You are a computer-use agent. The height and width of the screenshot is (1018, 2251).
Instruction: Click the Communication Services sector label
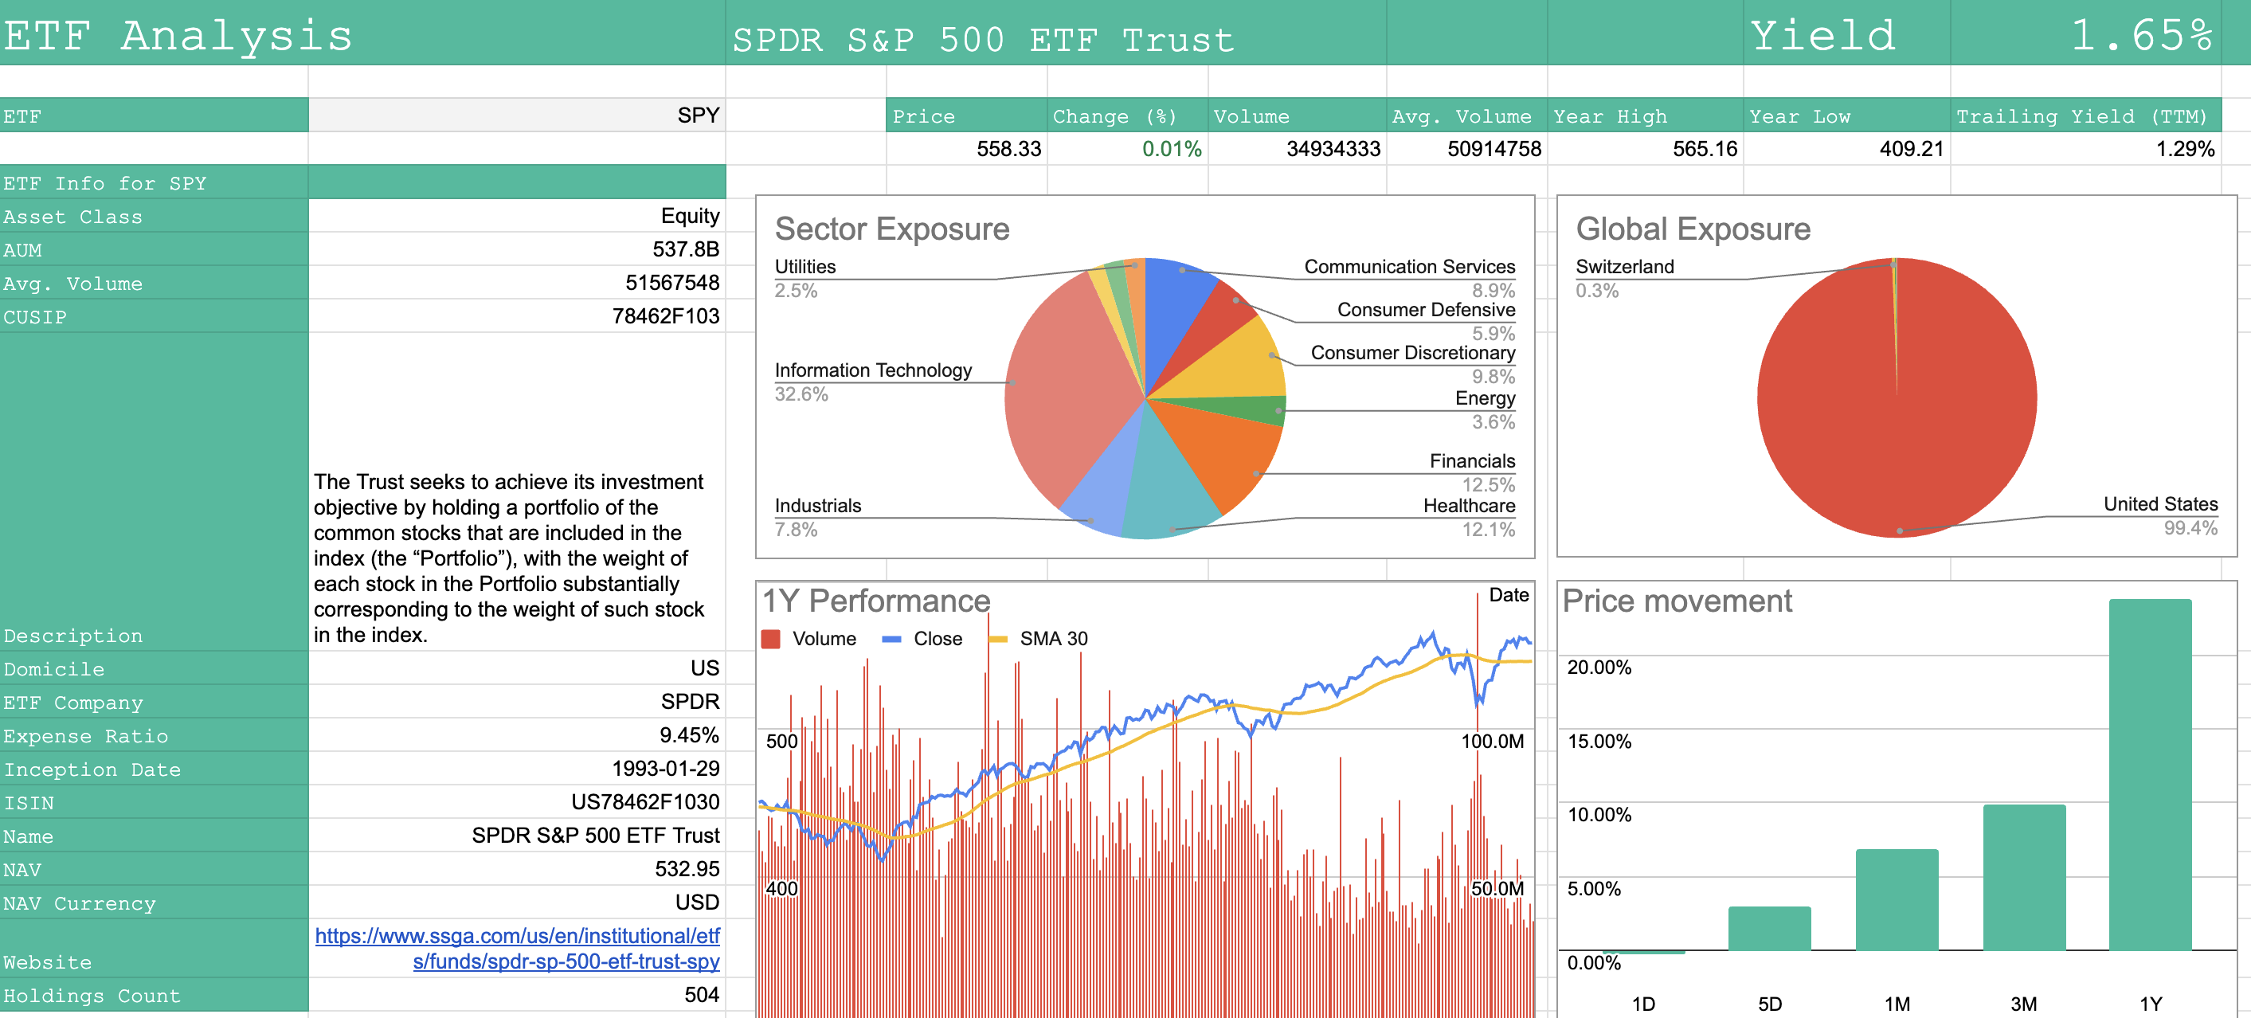pos(1410,267)
